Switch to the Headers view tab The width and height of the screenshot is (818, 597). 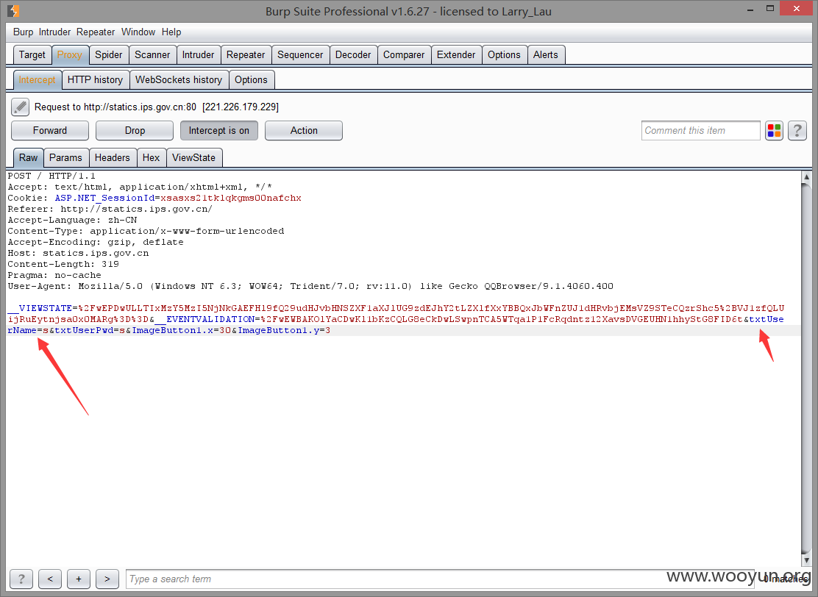[112, 157]
